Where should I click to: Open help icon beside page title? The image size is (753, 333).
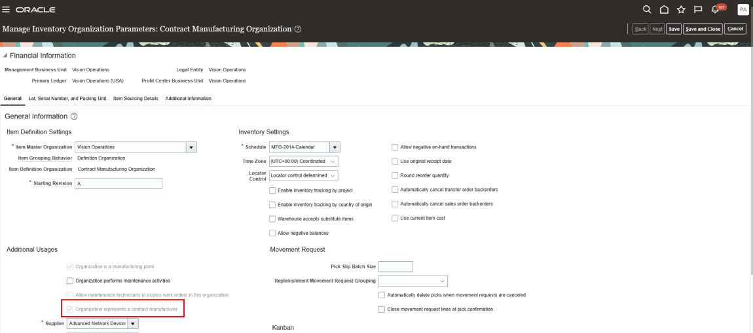pyautogui.click(x=298, y=29)
